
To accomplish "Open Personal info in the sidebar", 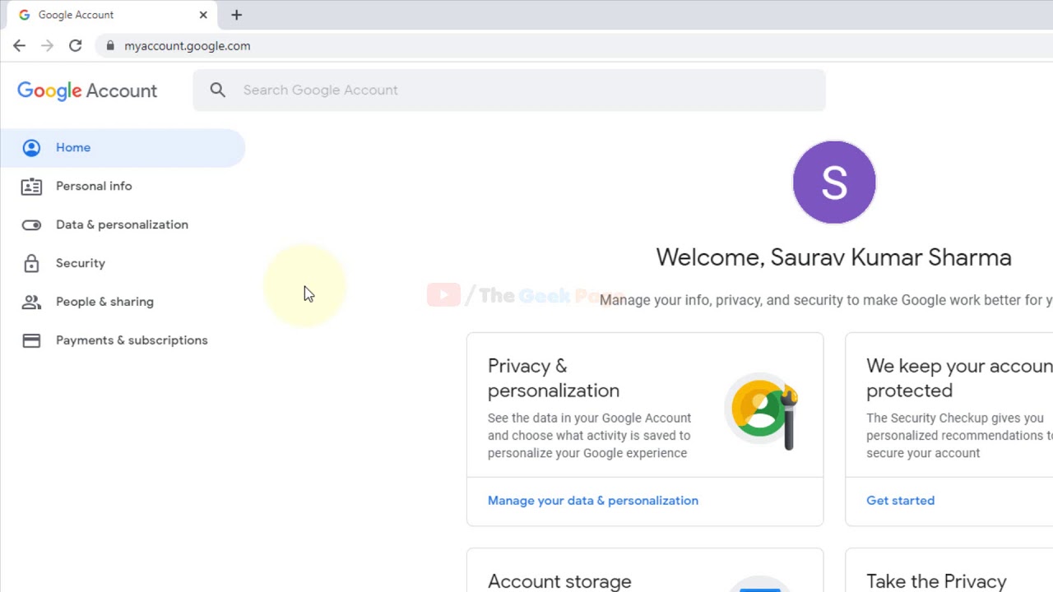I will point(94,186).
